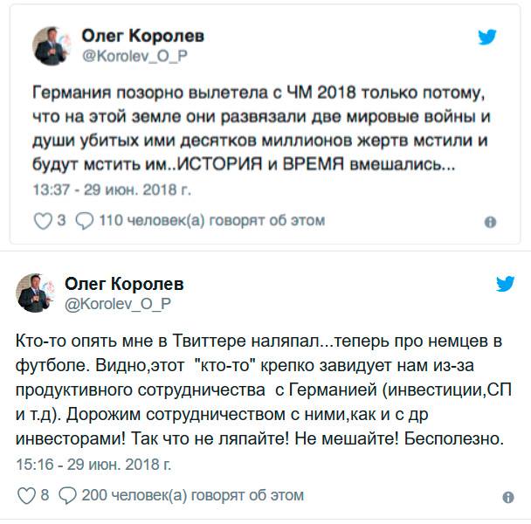The height and width of the screenshot is (524, 531).
Task: Click the Twitter bird icon in first tweet
Action: point(487,38)
